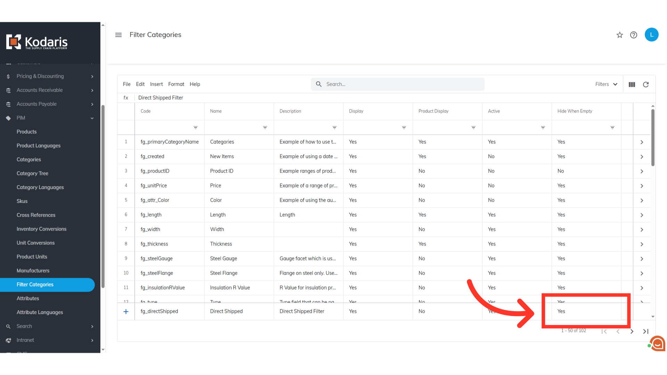Expand row details for fg_created

coord(642,157)
